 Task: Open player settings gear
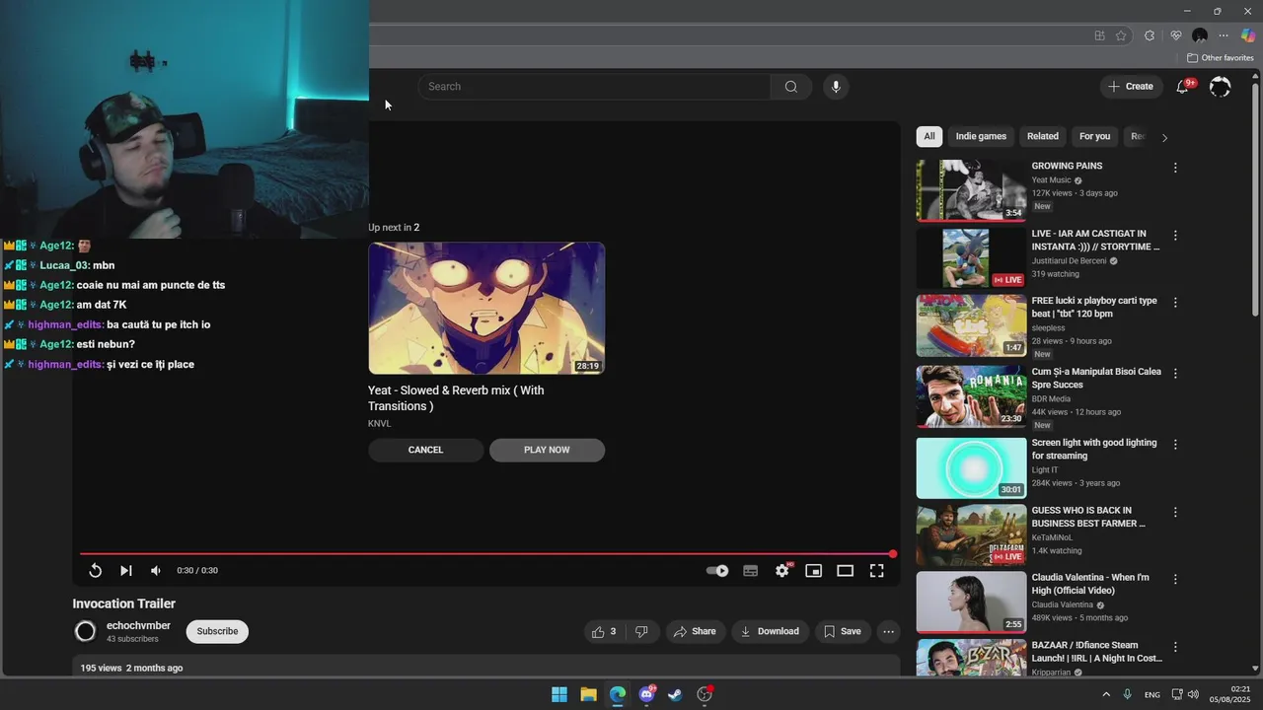click(782, 571)
